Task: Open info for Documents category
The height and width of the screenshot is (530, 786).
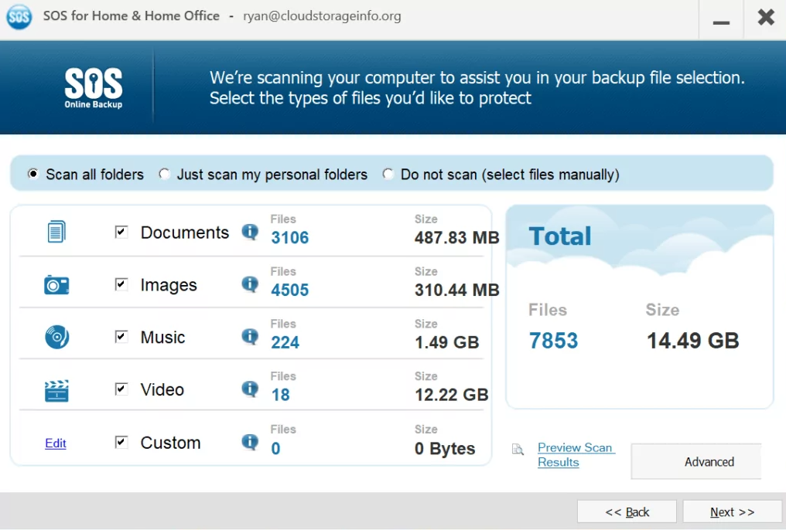Action: 250,232
